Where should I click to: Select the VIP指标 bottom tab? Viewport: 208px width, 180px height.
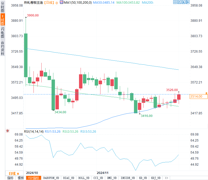(34, 178)
